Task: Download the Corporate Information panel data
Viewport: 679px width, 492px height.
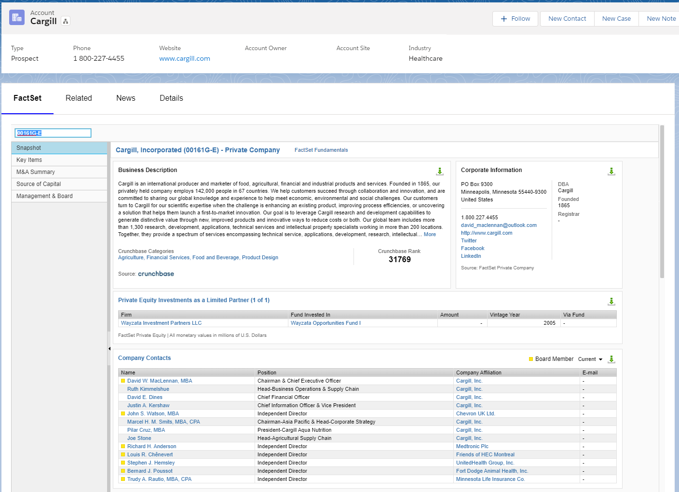Action: 611,172
